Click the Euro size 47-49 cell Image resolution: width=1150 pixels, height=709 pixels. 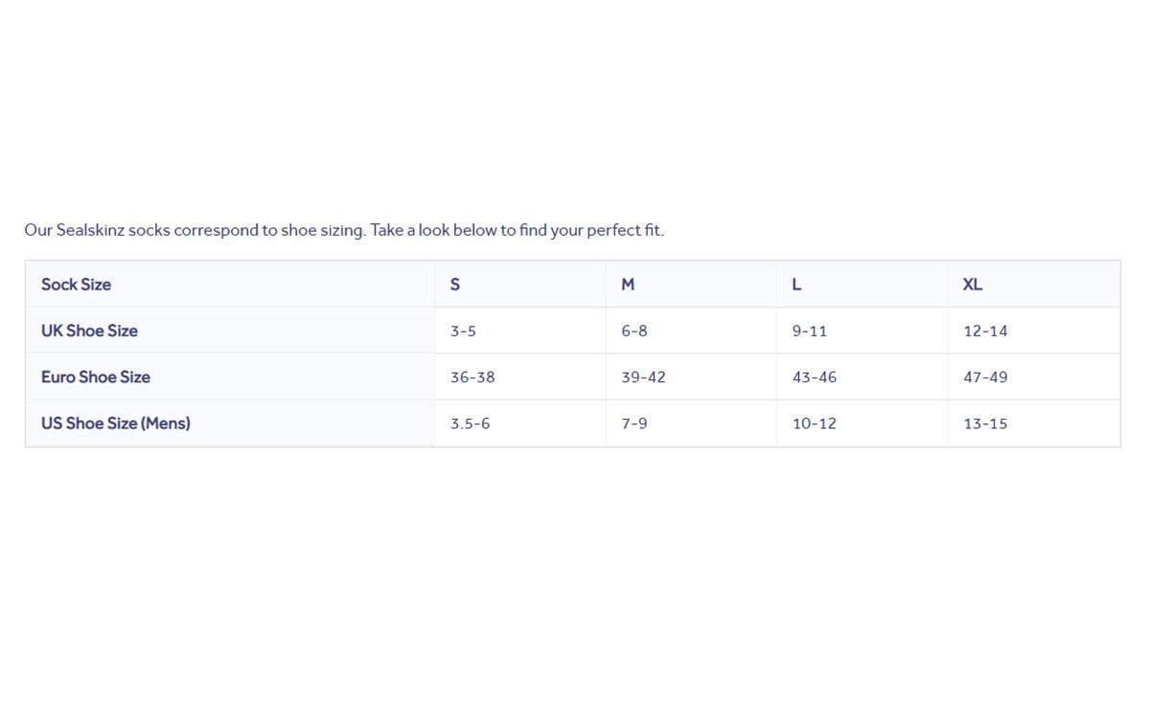(985, 377)
